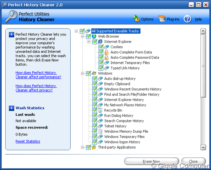Uncheck the Web Browser checkbox
Viewport: 211px width, 170px height.
point(88,36)
